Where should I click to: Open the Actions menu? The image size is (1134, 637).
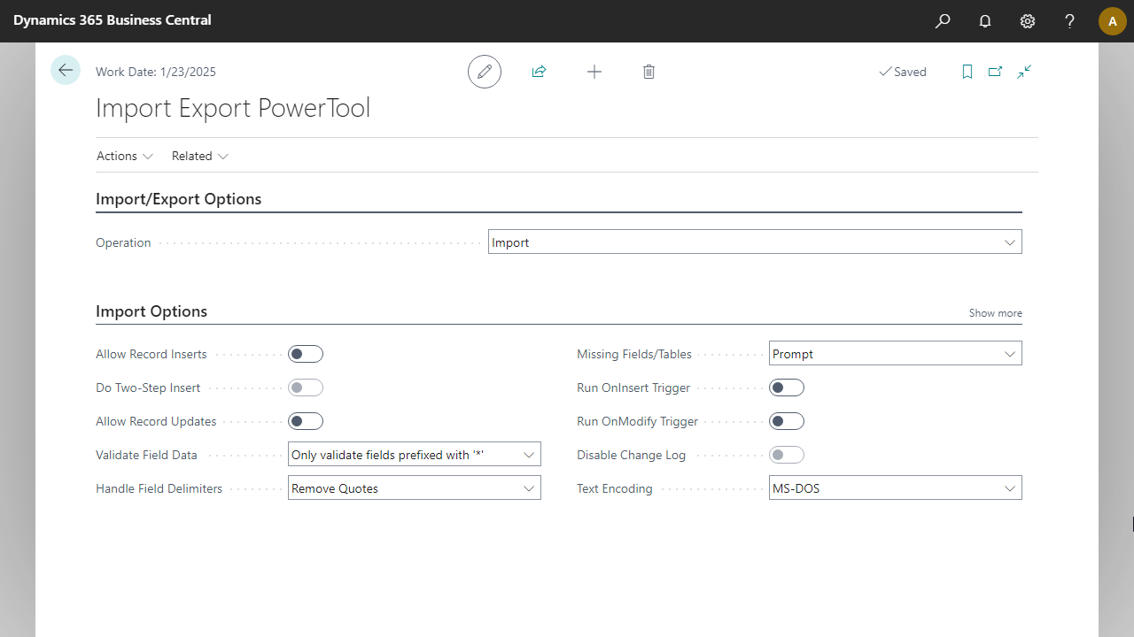click(125, 156)
